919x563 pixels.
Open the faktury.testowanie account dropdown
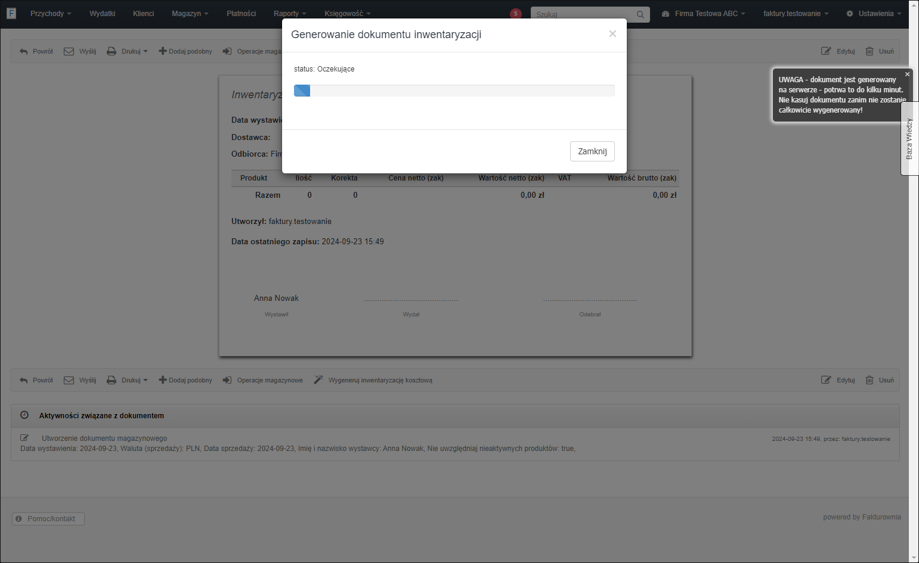(796, 14)
